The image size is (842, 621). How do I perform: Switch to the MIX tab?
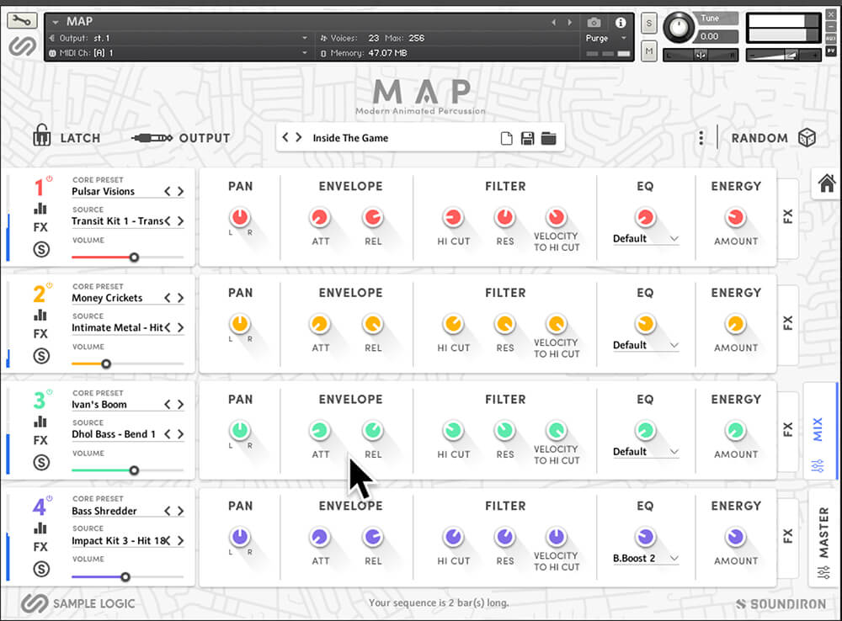(x=818, y=431)
